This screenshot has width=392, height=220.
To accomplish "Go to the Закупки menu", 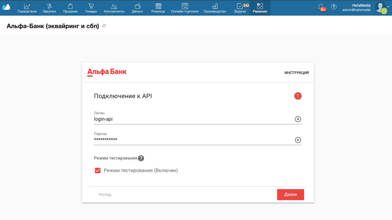I will [49, 8].
